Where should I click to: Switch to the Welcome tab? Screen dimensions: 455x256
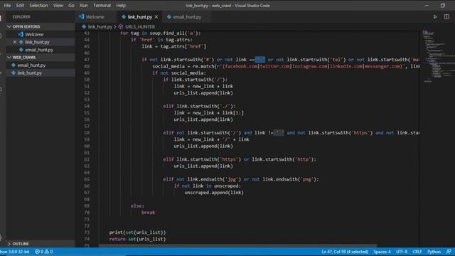click(95, 17)
